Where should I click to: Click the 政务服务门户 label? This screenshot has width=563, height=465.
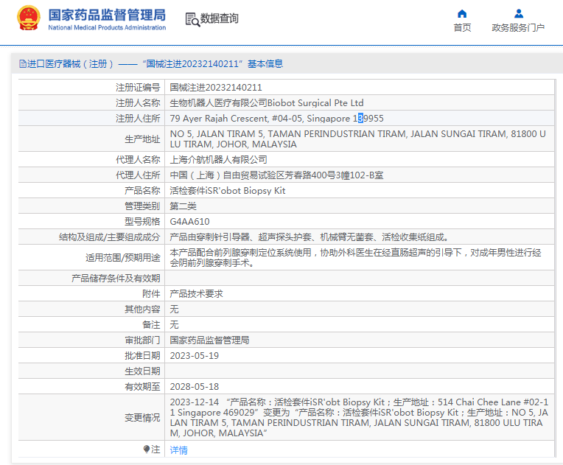[x=518, y=28]
